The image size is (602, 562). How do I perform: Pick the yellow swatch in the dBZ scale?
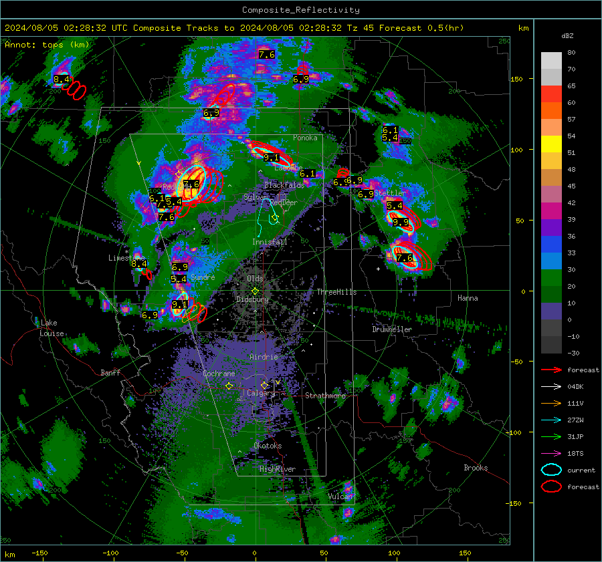pos(551,144)
